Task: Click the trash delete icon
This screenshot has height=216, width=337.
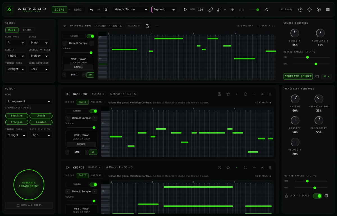Action: 106,10
